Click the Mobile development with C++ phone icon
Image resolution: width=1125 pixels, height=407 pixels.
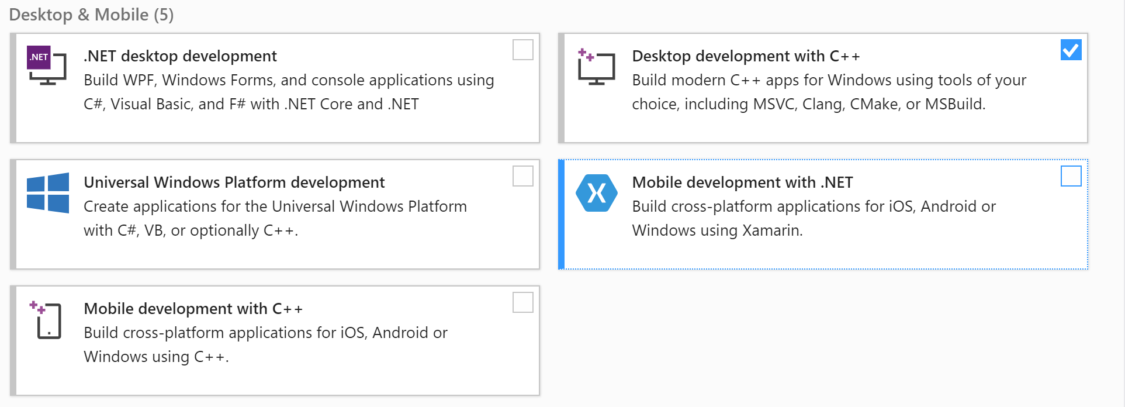[x=47, y=320]
